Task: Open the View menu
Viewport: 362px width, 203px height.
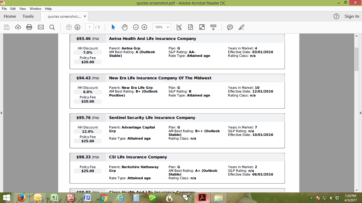Action: (x=23, y=9)
